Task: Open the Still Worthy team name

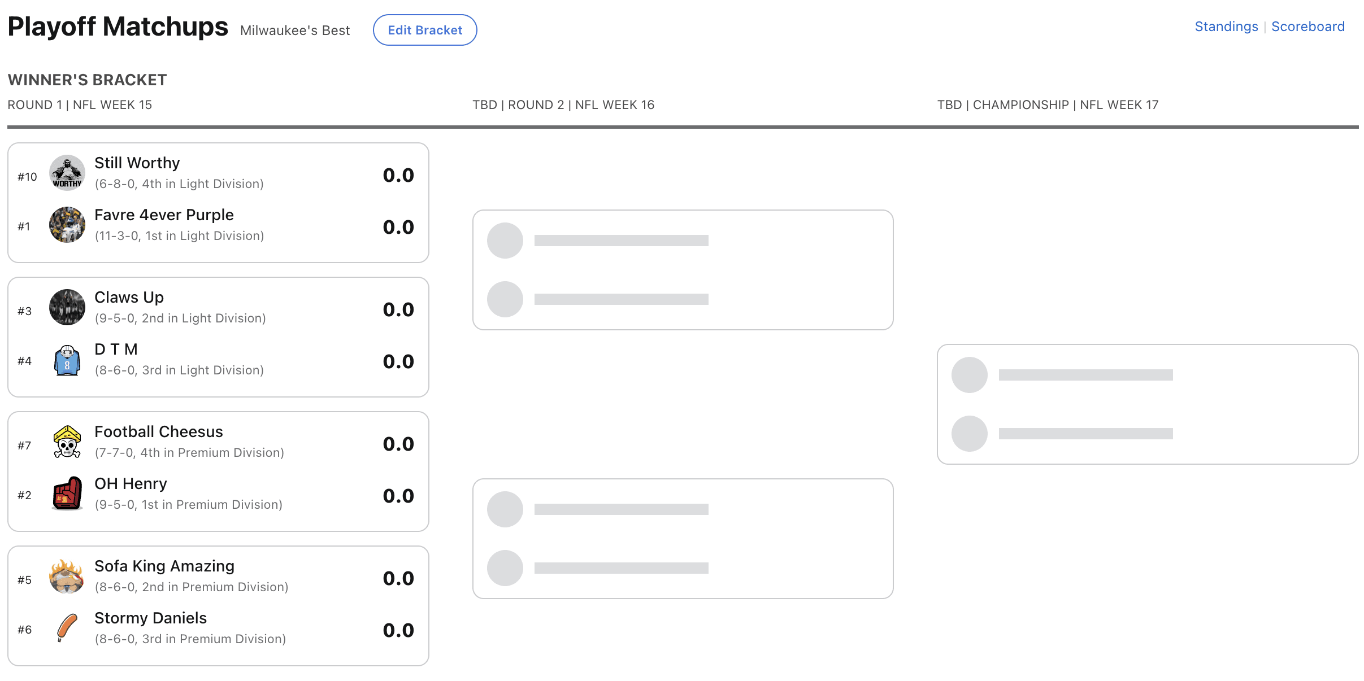Action: [x=137, y=163]
